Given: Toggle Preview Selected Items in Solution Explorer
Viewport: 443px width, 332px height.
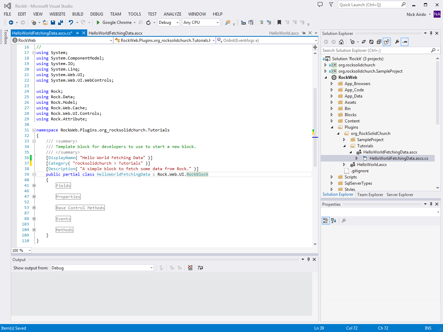Looking at the screenshot, I should 405,42.
